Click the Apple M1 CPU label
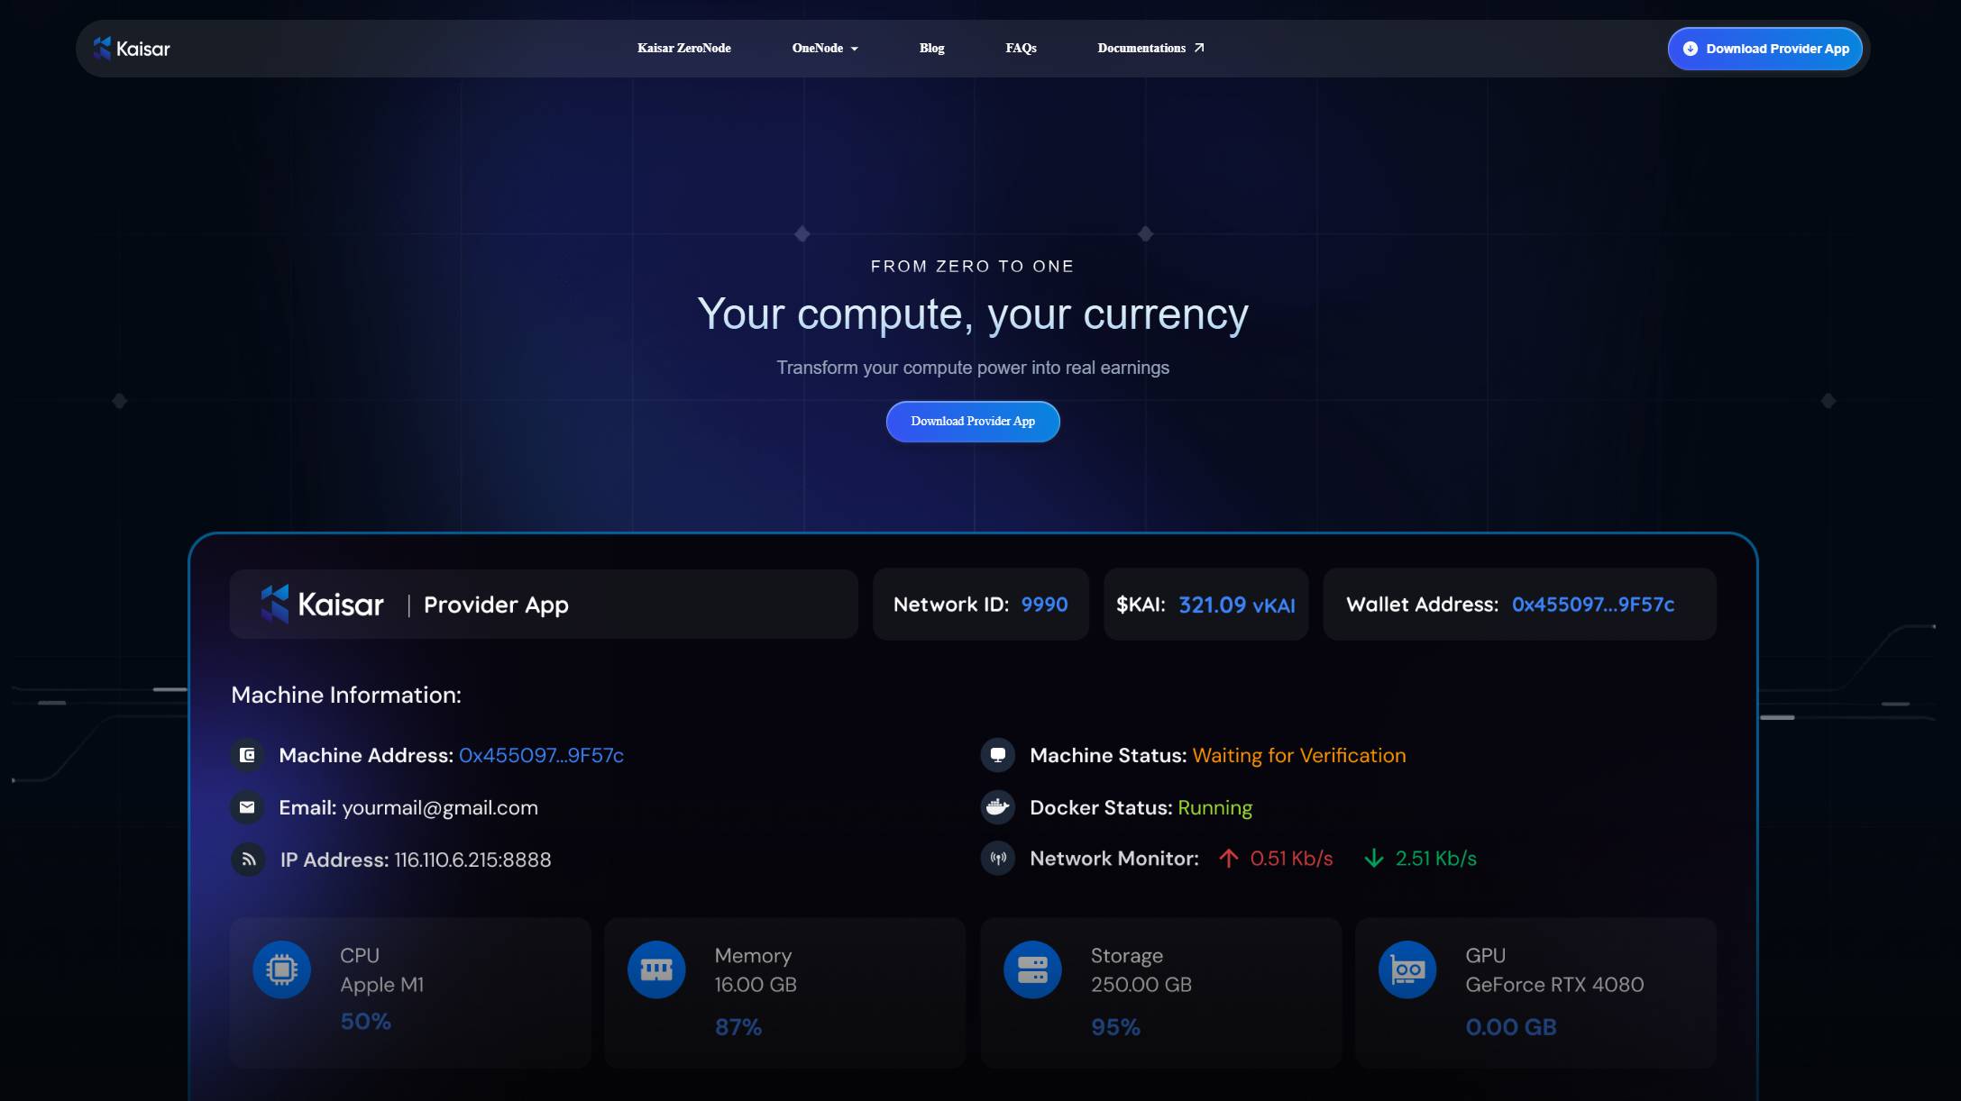This screenshot has width=1961, height=1101. tap(381, 985)
